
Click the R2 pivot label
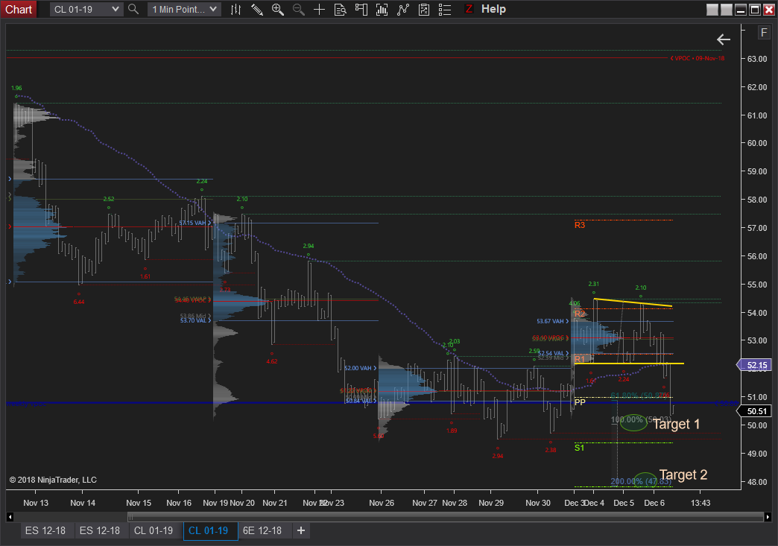click(x=580, y=314)
